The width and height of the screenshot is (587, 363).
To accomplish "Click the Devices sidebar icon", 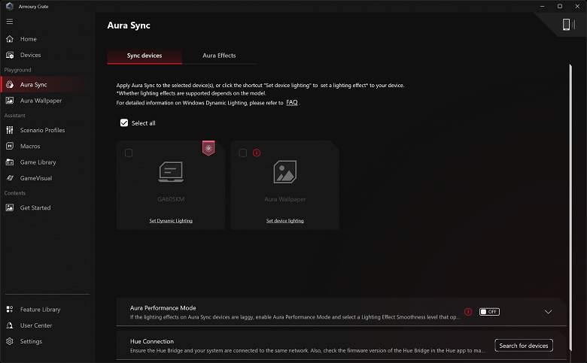I will click(11, 55).
